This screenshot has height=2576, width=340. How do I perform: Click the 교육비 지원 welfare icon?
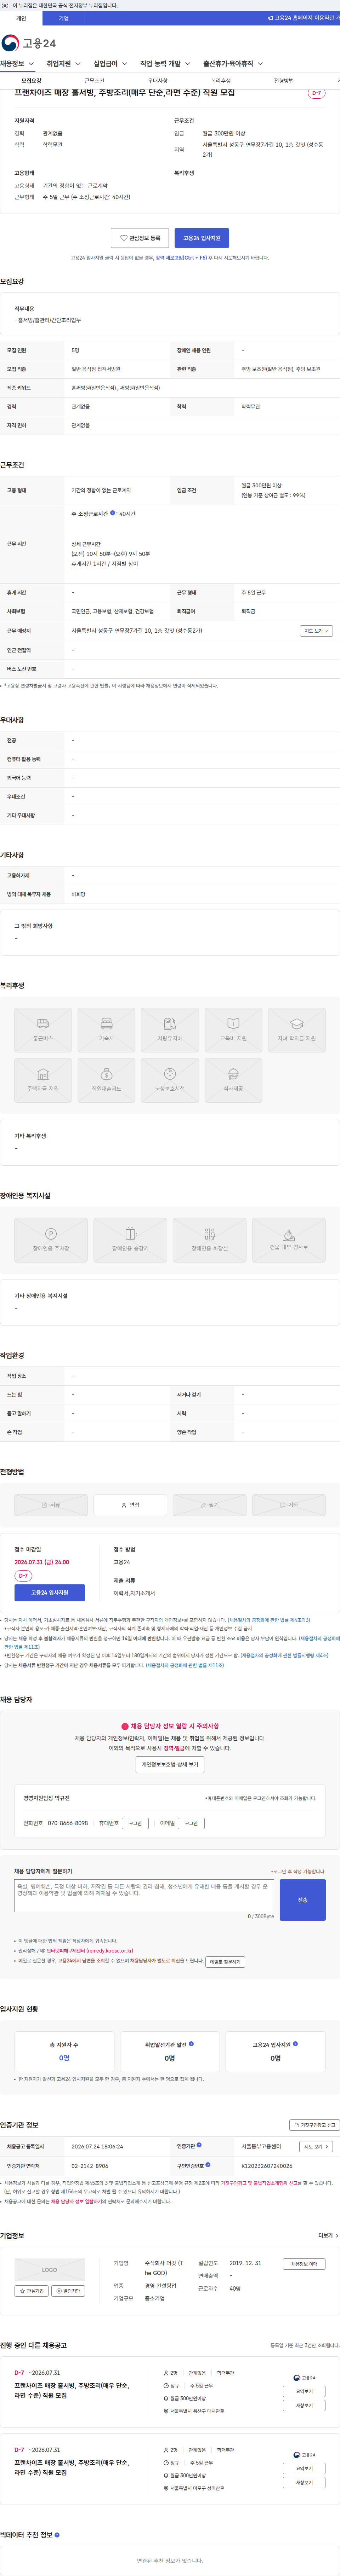pos(233,1030)
